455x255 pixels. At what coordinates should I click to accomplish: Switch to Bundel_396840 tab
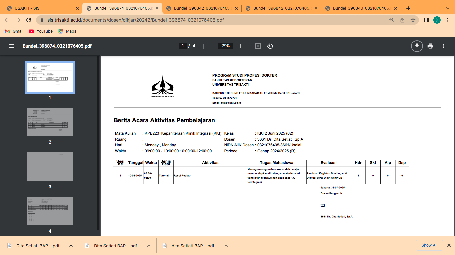361,8
